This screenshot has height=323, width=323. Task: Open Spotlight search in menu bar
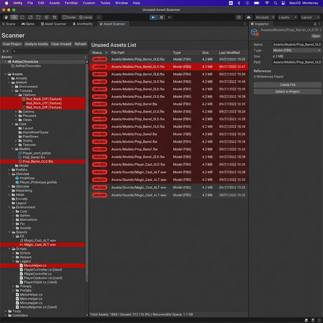pos(276,3)
